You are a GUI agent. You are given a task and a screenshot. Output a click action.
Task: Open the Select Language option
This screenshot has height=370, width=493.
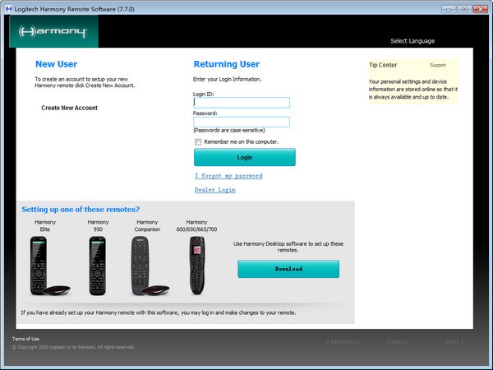pyautogui.click(x=412, y=41)
